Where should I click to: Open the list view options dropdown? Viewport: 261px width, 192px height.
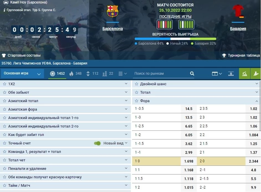123,73
